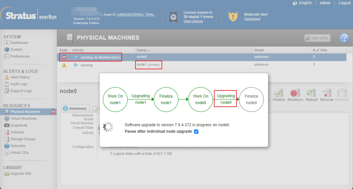Viewport: 353px width, 189px height.
Task: Sort by # of VMs column header
Action: [320, 50]
